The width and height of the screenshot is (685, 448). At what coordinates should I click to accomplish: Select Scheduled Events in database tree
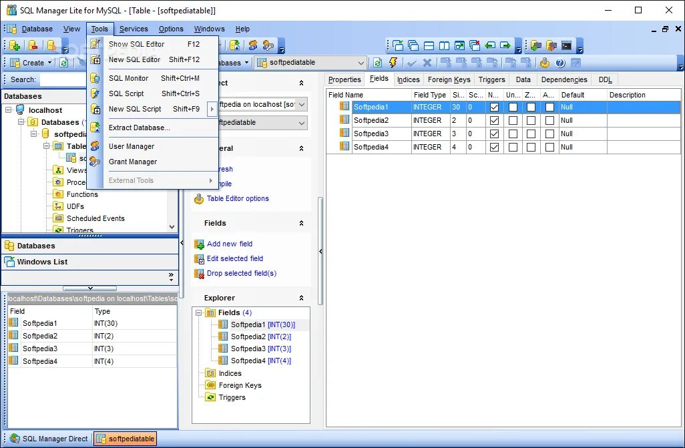pyautogui.click(x=95, y=218)
